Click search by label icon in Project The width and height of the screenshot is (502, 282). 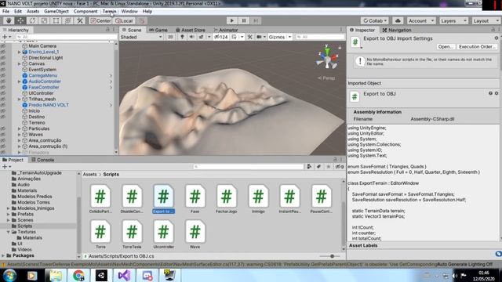point(318,167)
